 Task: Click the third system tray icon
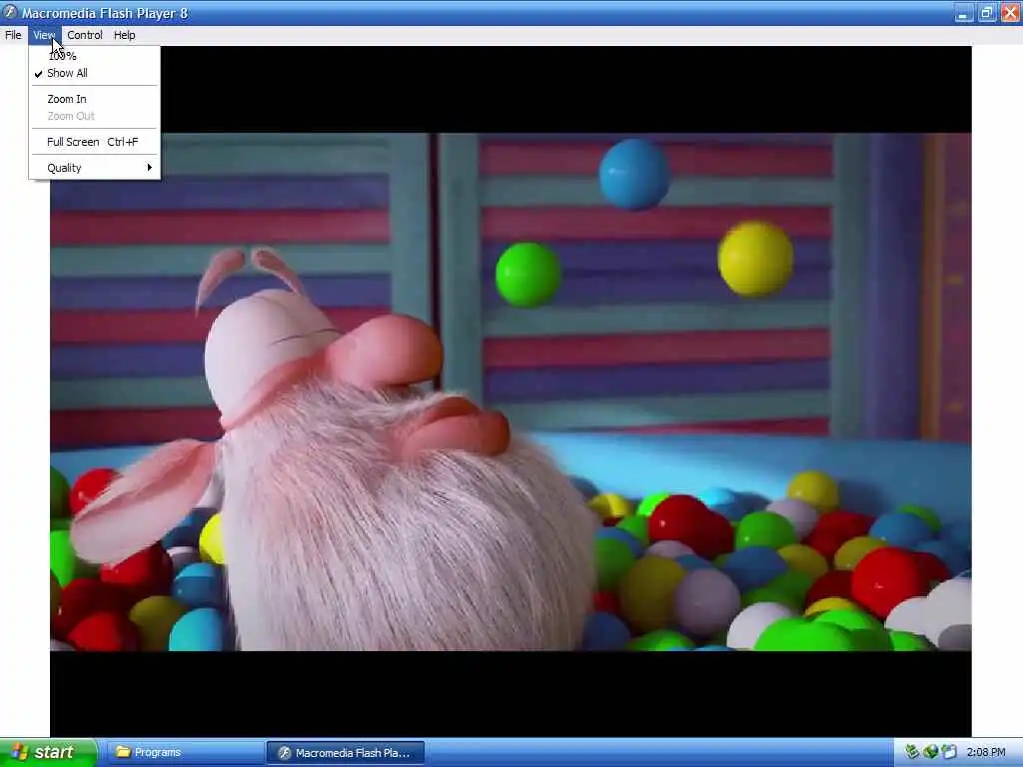click(949, 752)
